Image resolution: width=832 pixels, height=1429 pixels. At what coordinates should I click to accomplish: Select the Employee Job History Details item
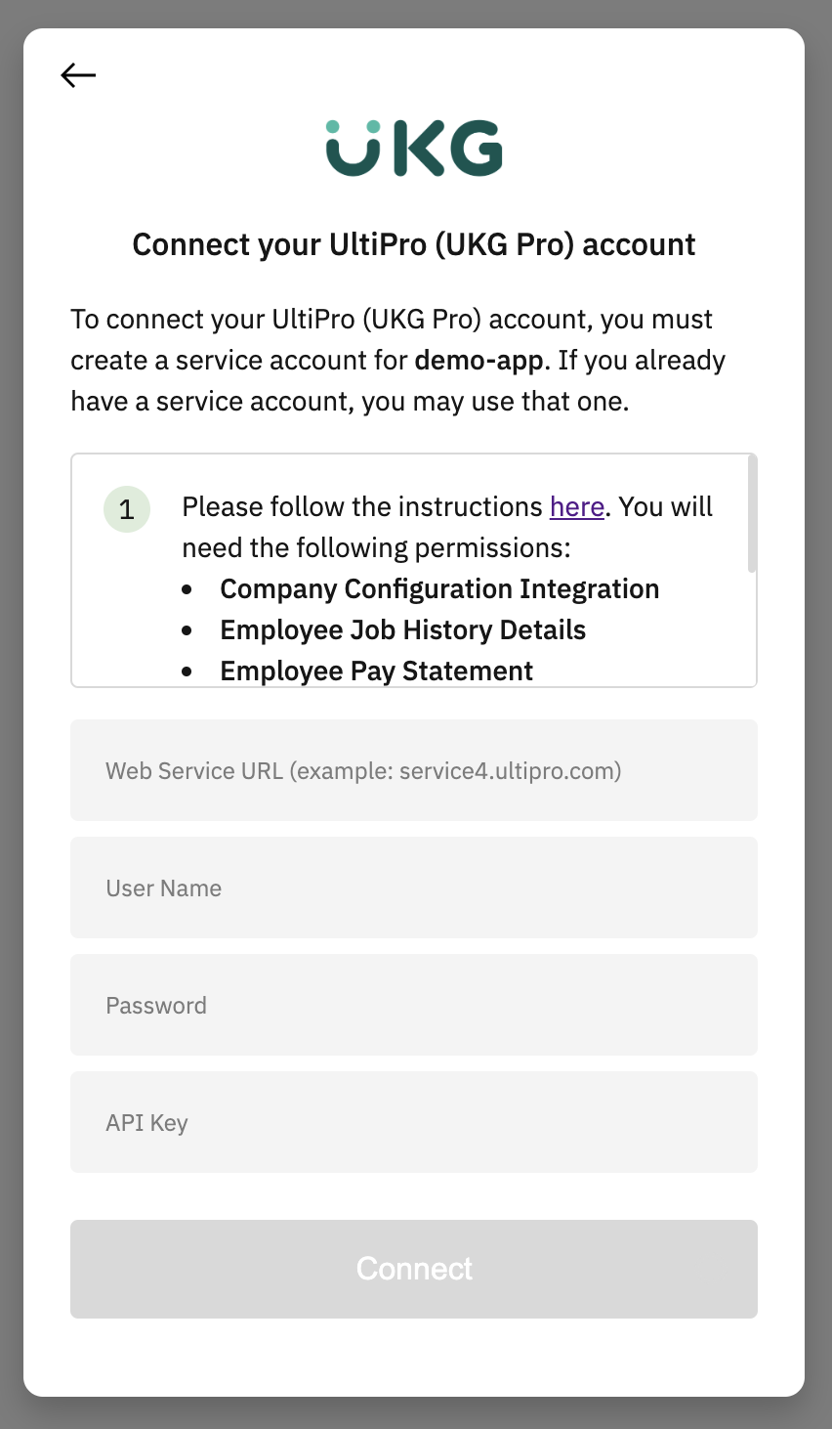pos(402,629)
